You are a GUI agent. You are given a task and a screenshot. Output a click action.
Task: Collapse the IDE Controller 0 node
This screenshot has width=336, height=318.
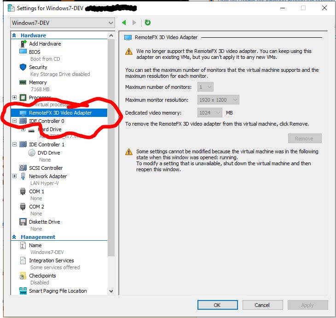coord(14,121)
